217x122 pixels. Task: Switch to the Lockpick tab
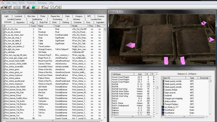18,16
